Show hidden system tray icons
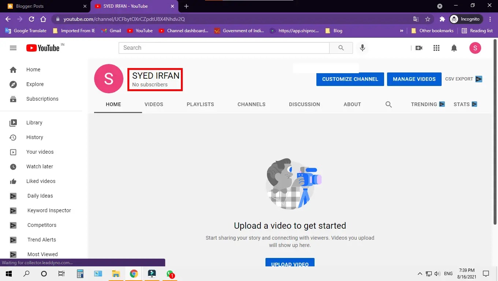Image resolution: width=498 pixels, height=281 pixels. pos(420,274)
